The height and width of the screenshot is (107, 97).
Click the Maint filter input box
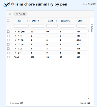(52, 26)
